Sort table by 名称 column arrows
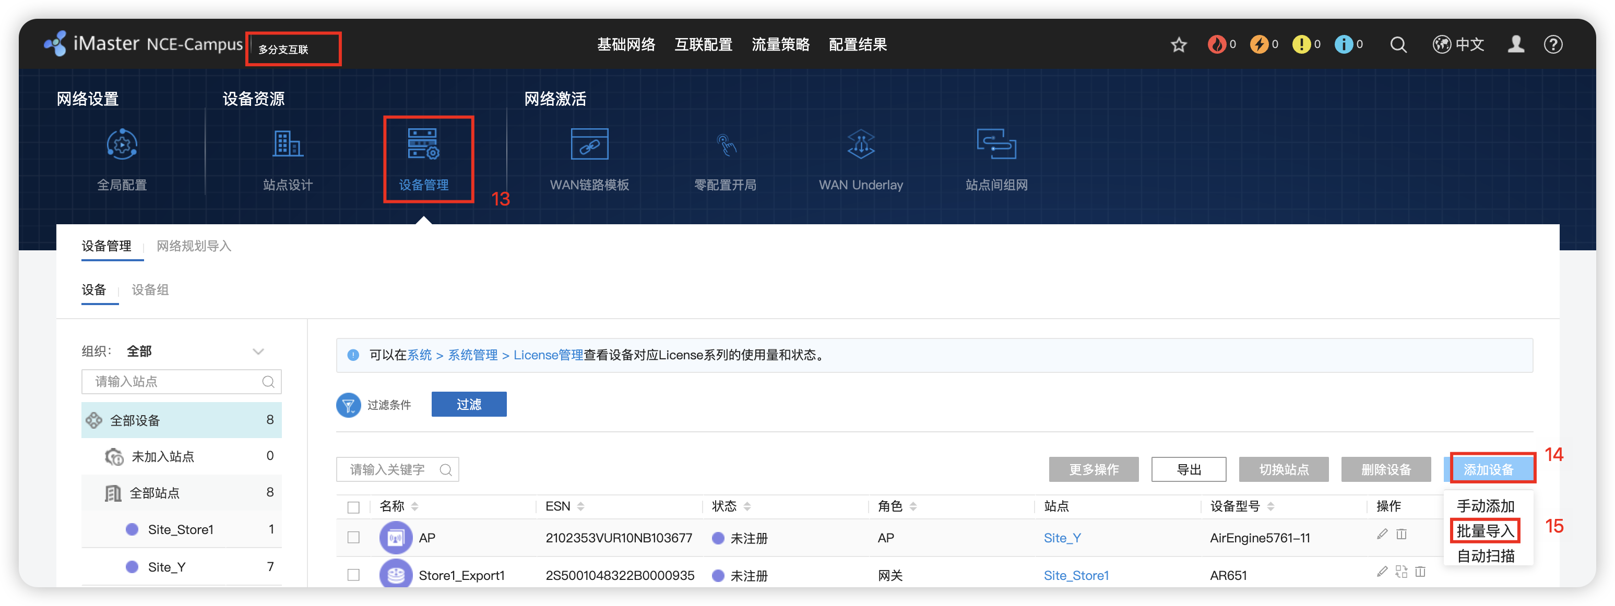 point(415,506)
